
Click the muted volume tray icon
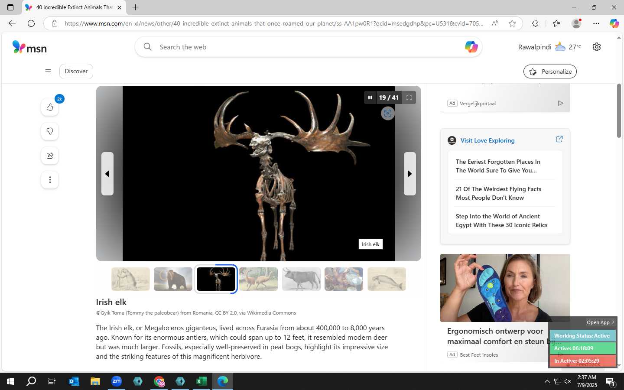coord(568,381)
